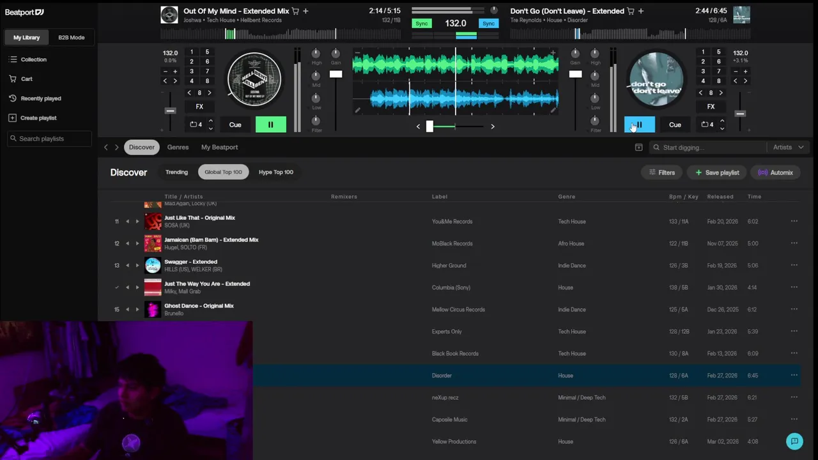Zoom in waveform with the plus icon

(x=553, y=52)
